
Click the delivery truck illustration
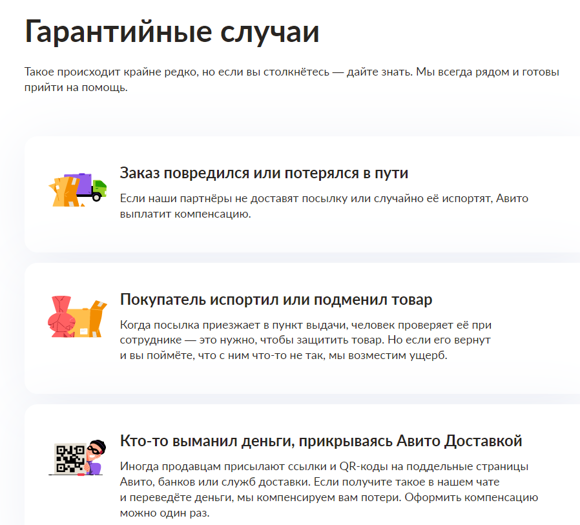(x=78, y=187)
